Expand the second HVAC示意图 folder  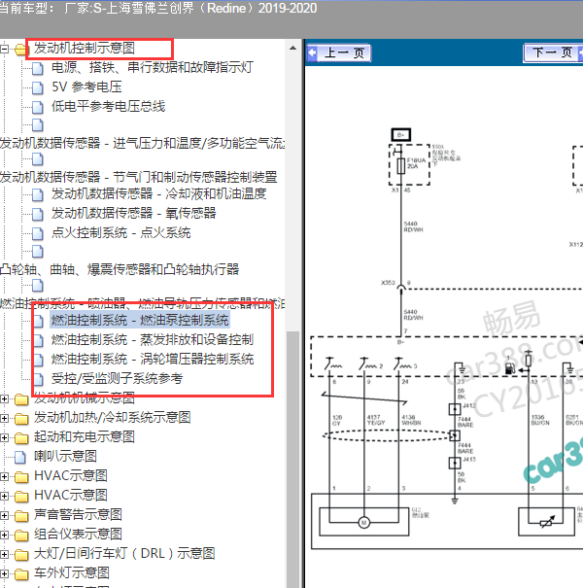pos(4,497)
